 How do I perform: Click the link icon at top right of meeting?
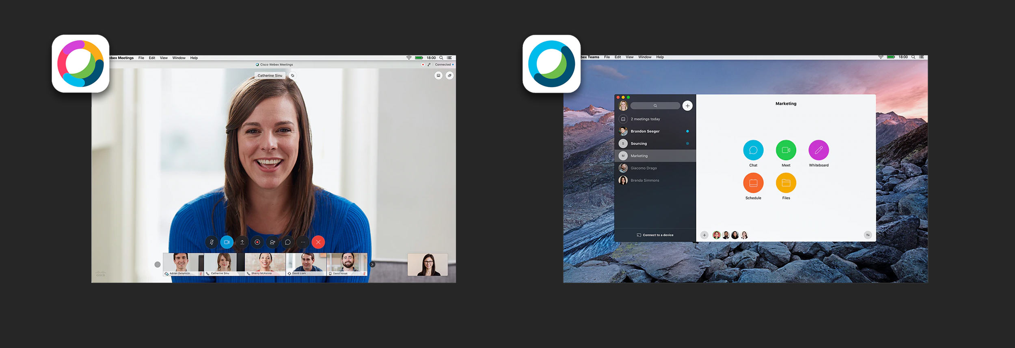[x=449, y=75]
